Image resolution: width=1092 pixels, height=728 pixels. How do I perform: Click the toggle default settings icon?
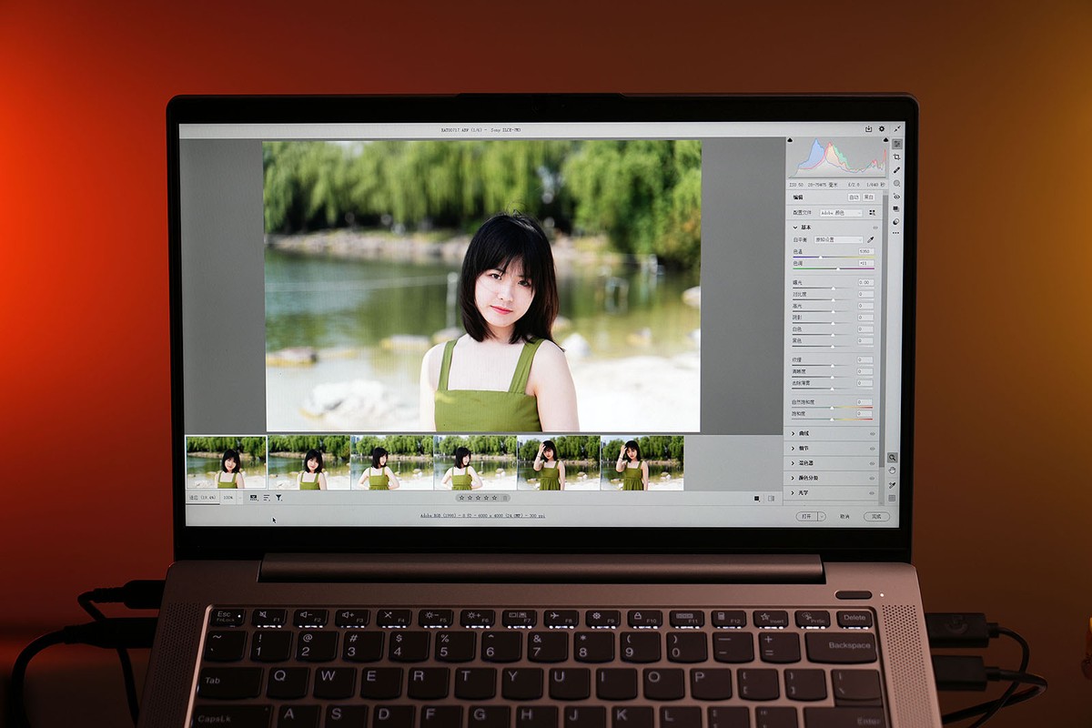point(771,498)
